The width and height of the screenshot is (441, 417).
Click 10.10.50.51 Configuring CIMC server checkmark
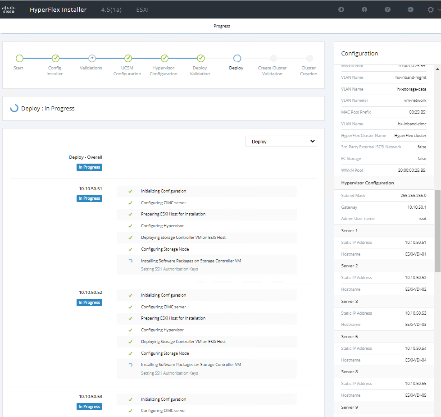131,203
